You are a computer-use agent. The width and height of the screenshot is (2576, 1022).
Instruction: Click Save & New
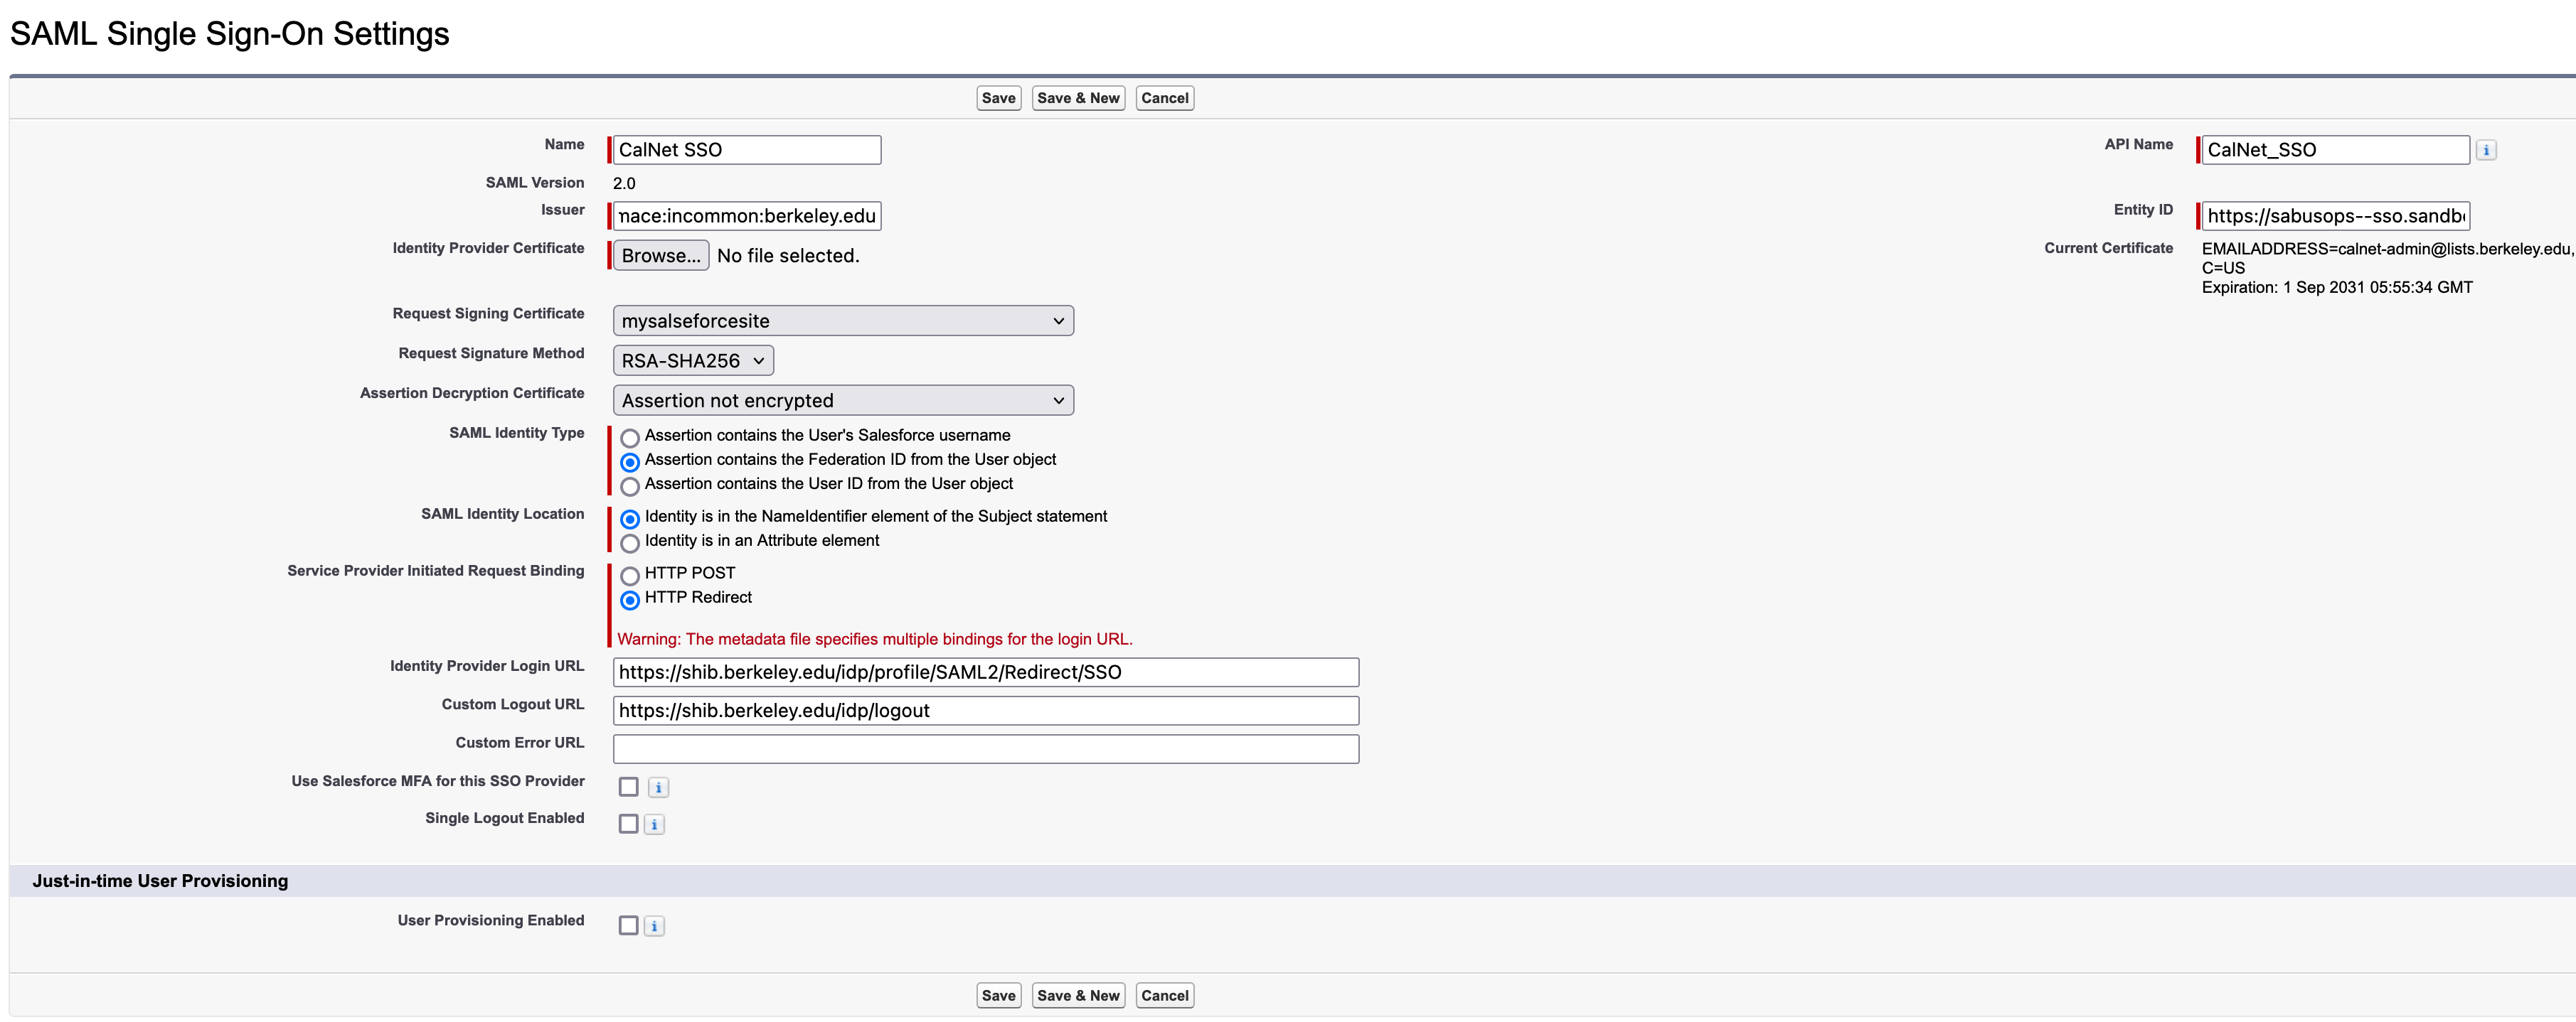(1077, 97)
